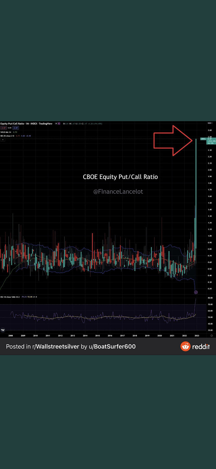Select the BB 20 close indicator label
This screenshot has height=469, width=216.
coord(7,136)
